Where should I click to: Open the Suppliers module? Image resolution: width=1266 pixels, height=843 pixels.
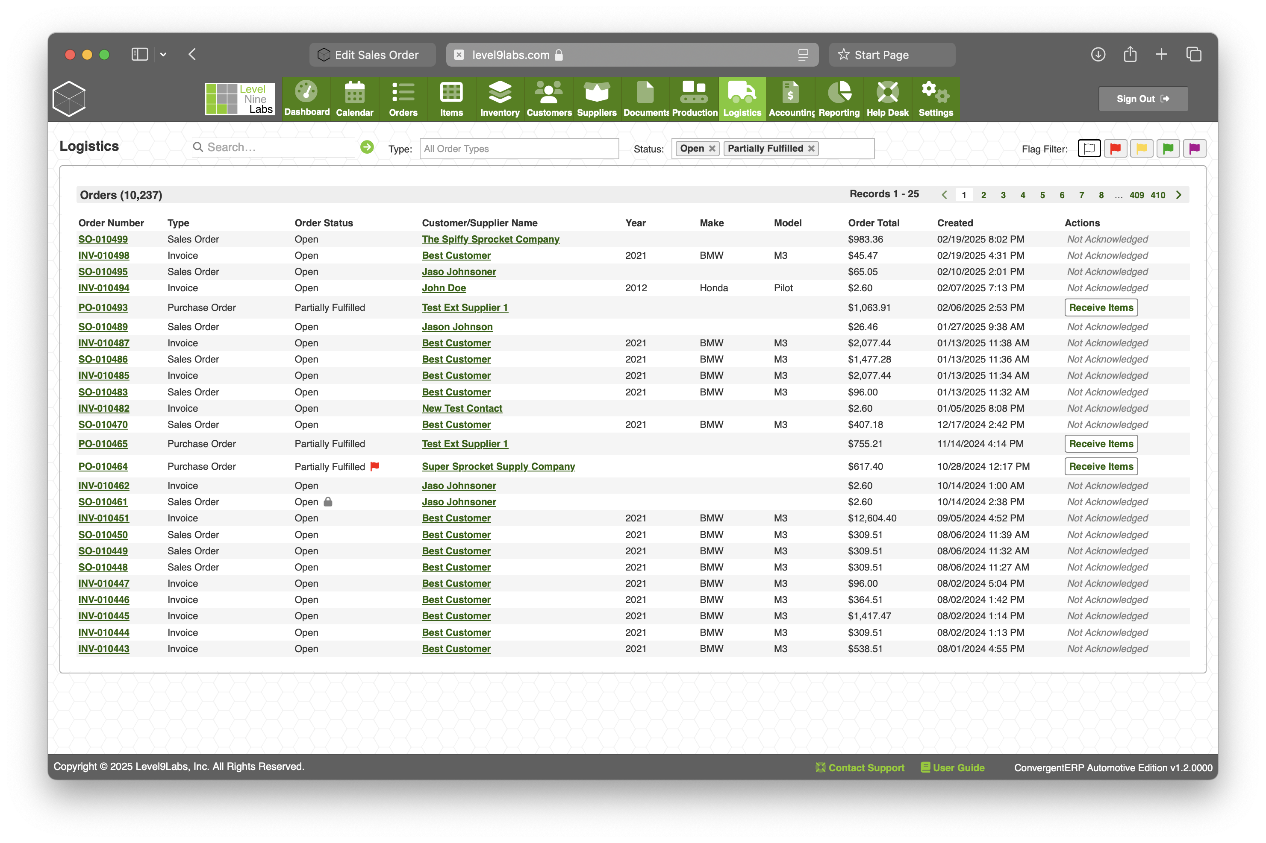pos(597,99)
